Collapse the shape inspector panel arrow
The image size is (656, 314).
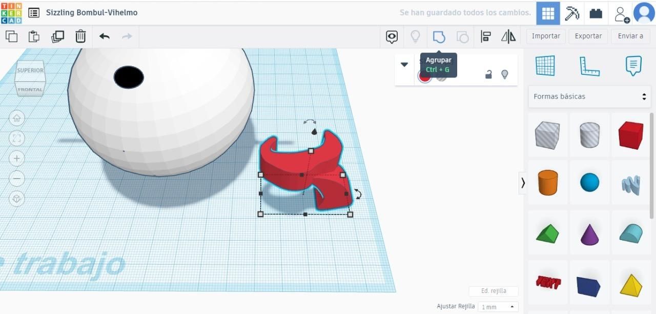[404, 65]
